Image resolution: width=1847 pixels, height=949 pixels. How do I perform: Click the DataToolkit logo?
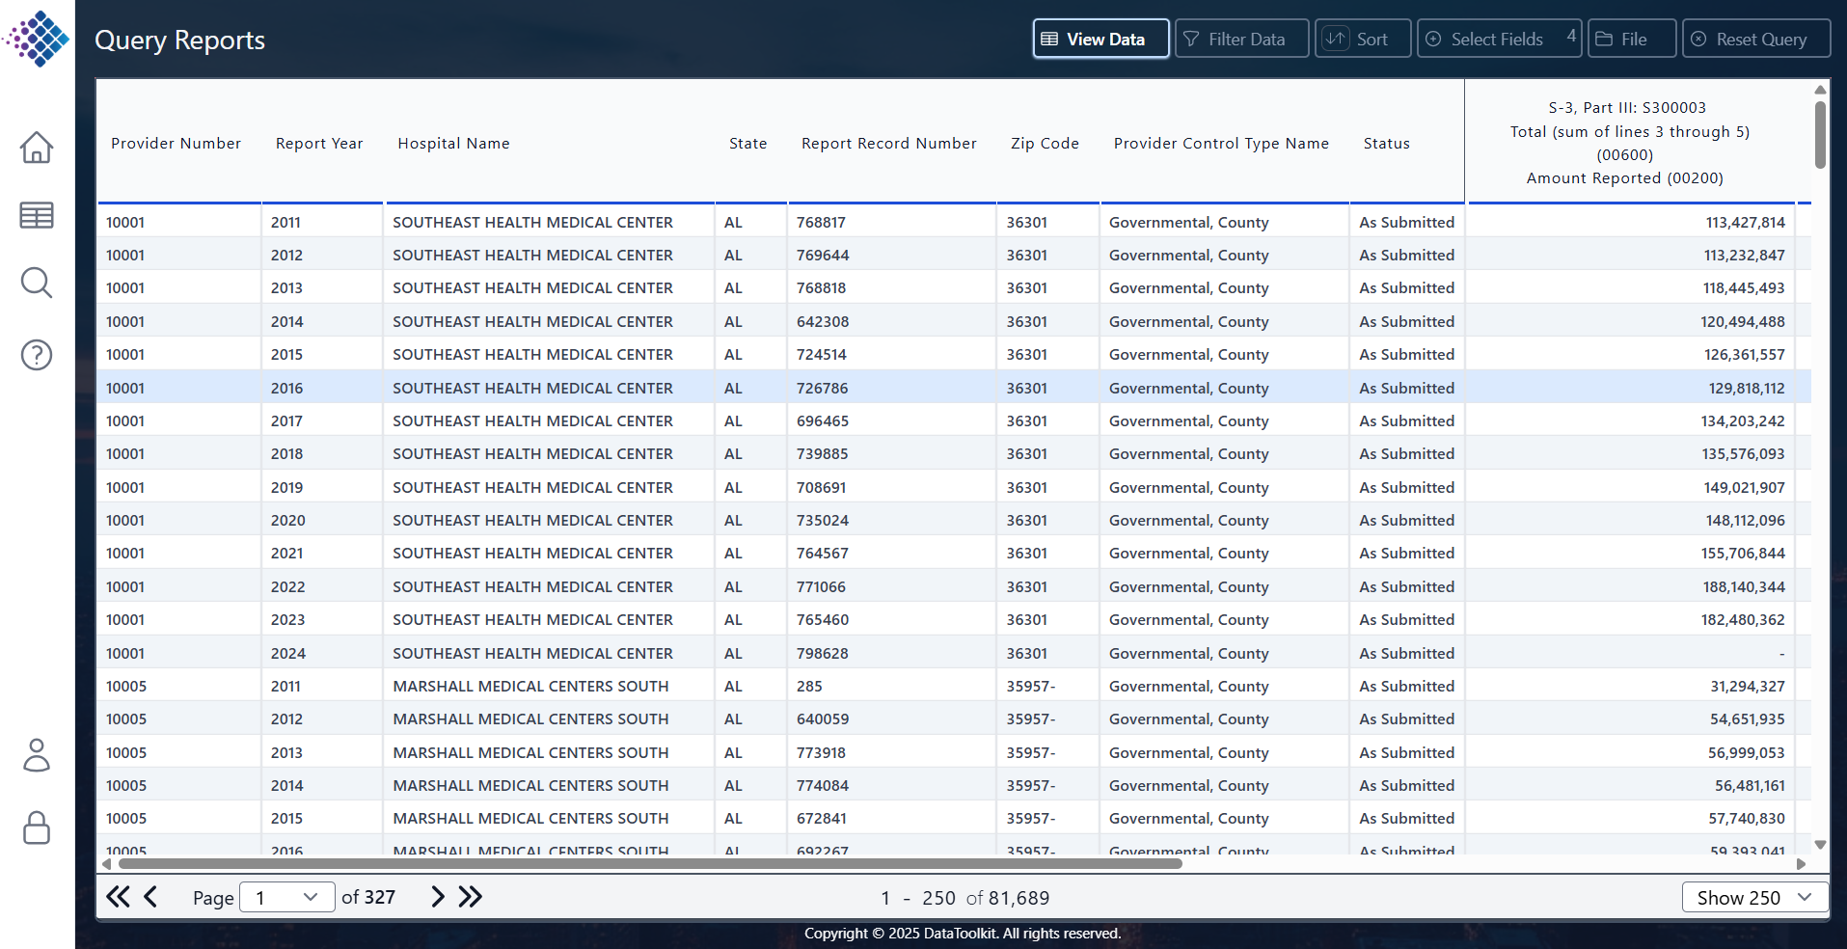tap(37, 40)
